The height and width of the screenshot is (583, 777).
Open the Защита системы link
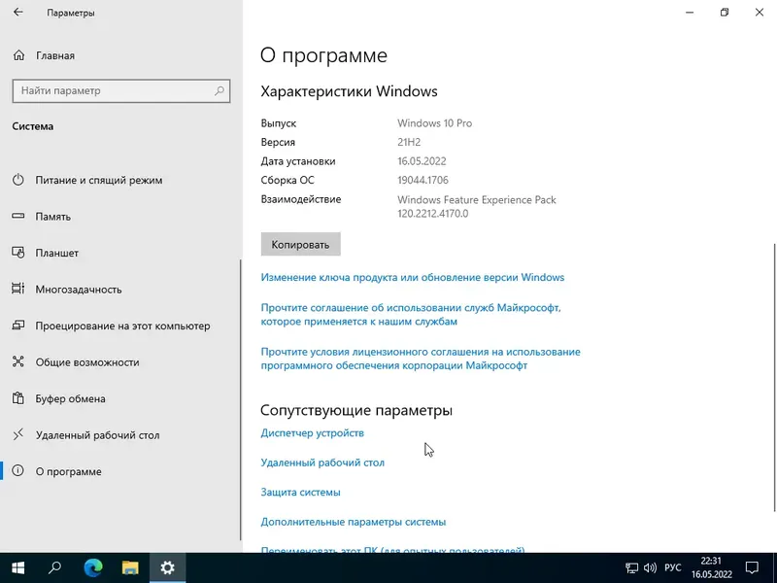click(x=298, y=492)
